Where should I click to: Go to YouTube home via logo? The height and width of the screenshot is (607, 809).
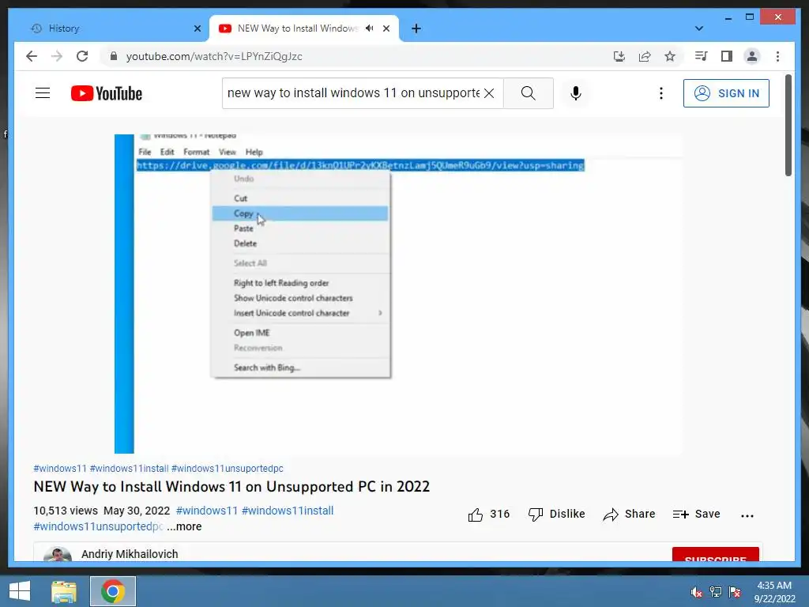[107, 93]
